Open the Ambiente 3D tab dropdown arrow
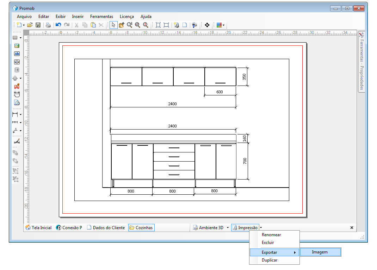The image size is (377, 270). tap(228, 227)
